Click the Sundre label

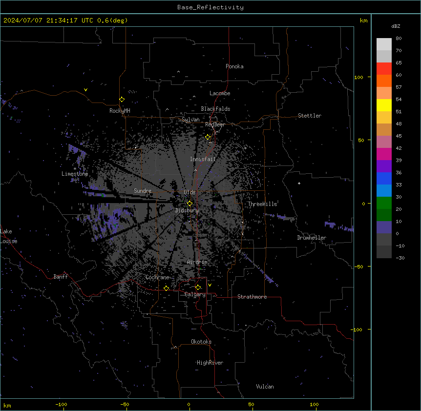143,191
